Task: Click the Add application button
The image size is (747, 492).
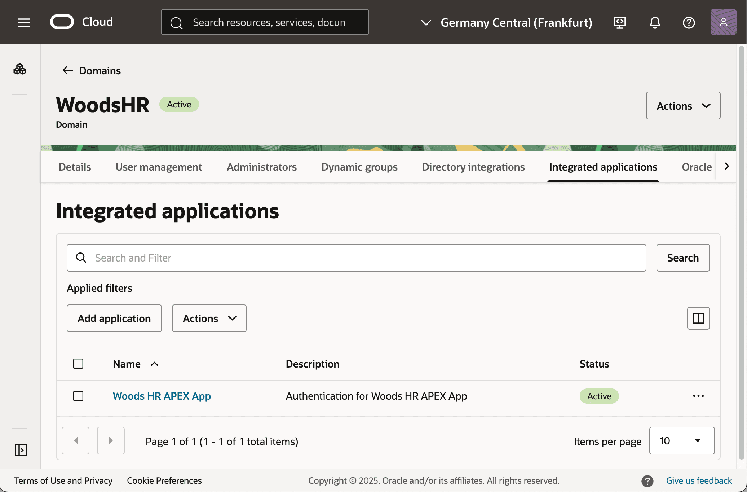Action: point(114,318)
